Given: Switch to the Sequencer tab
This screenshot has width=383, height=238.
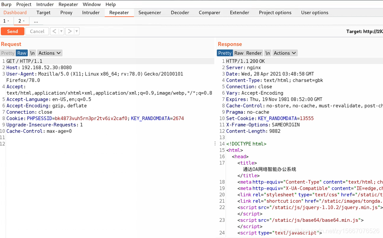Looking at the screenshot, I should pyautogui.click(x=149, y=13).
